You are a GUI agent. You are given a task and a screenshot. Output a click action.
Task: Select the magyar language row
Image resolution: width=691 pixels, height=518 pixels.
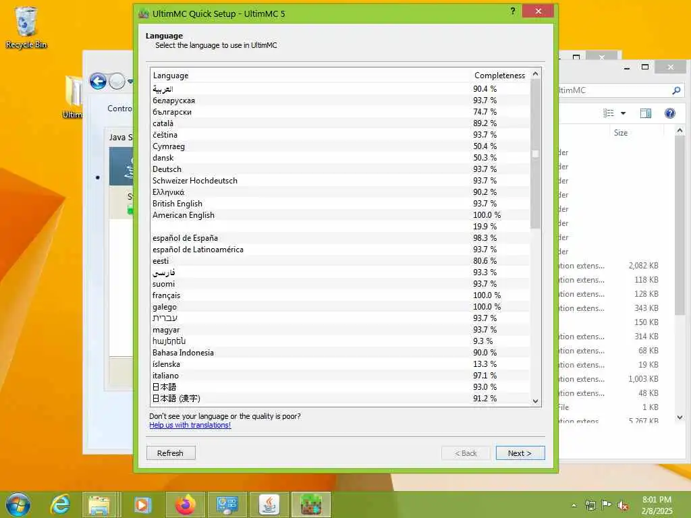tap(340, 329)
